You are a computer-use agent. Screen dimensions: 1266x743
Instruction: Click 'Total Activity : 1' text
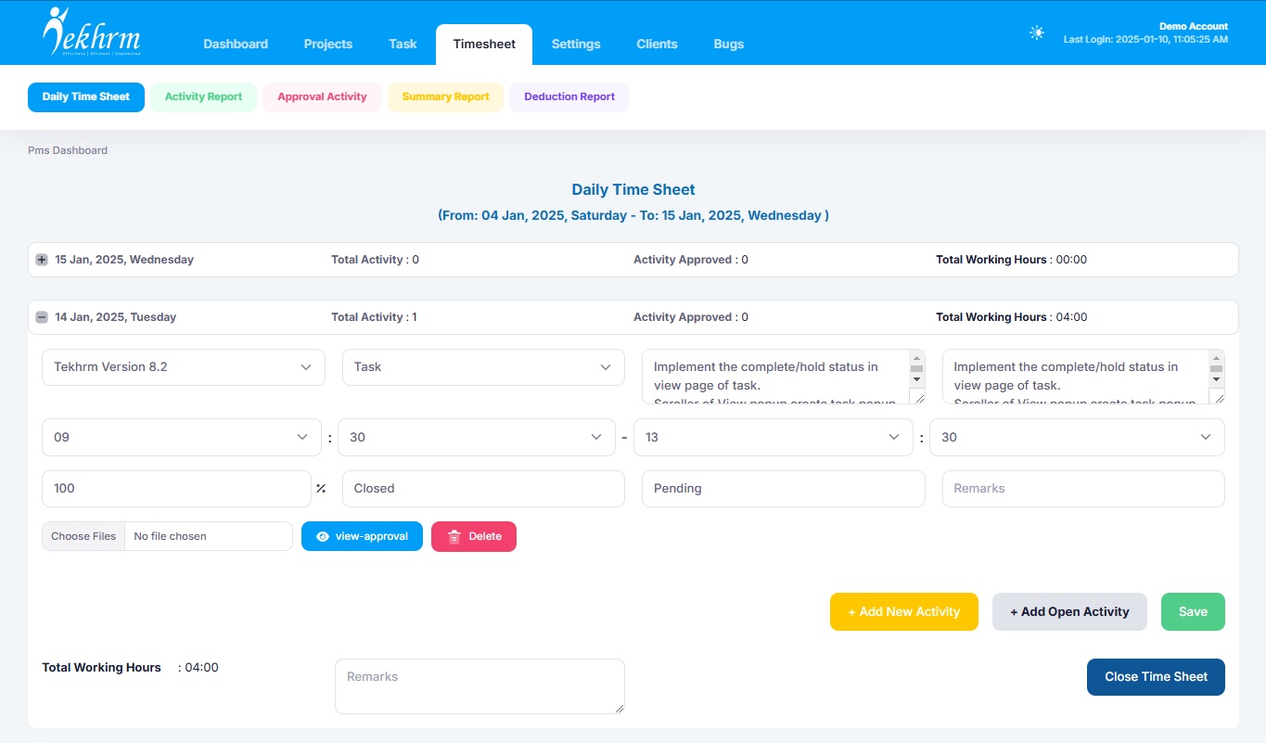click(374, 317)
